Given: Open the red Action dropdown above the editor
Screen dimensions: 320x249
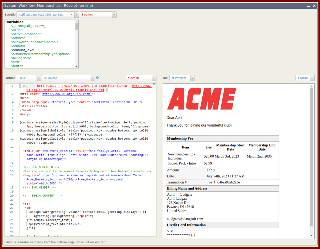Looking at the screenshot, I should point(141,78).
